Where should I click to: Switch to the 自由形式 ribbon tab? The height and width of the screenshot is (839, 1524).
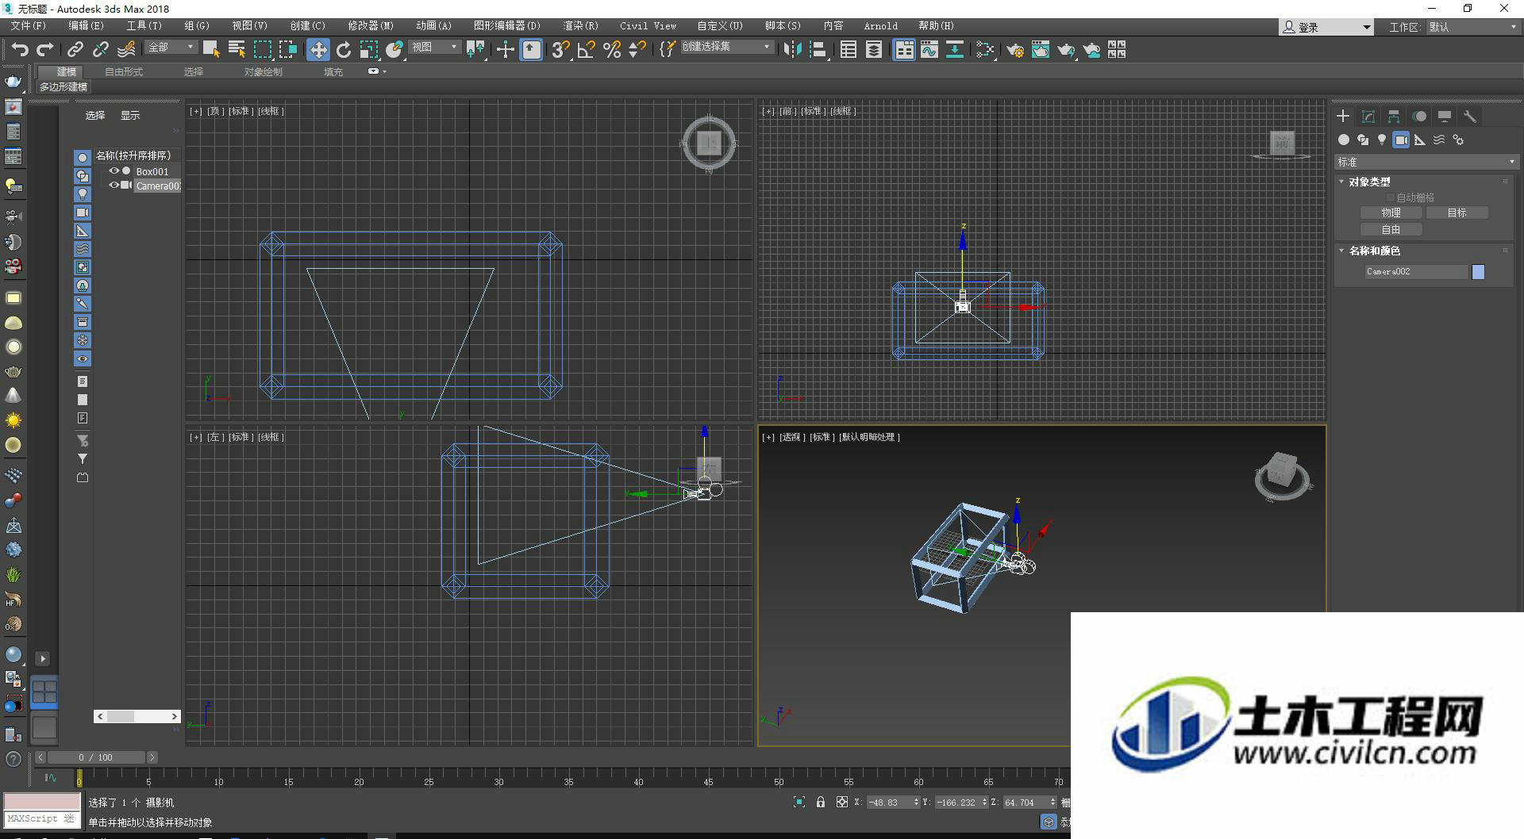tap(124, 72)
